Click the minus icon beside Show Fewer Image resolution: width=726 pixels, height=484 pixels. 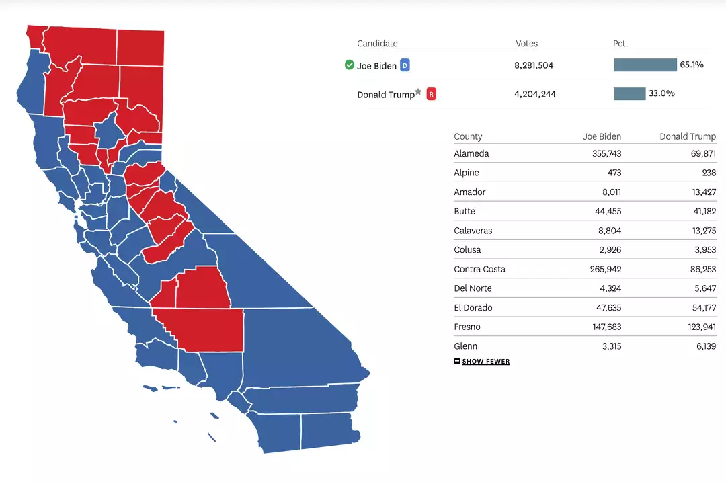pos(457,361)
